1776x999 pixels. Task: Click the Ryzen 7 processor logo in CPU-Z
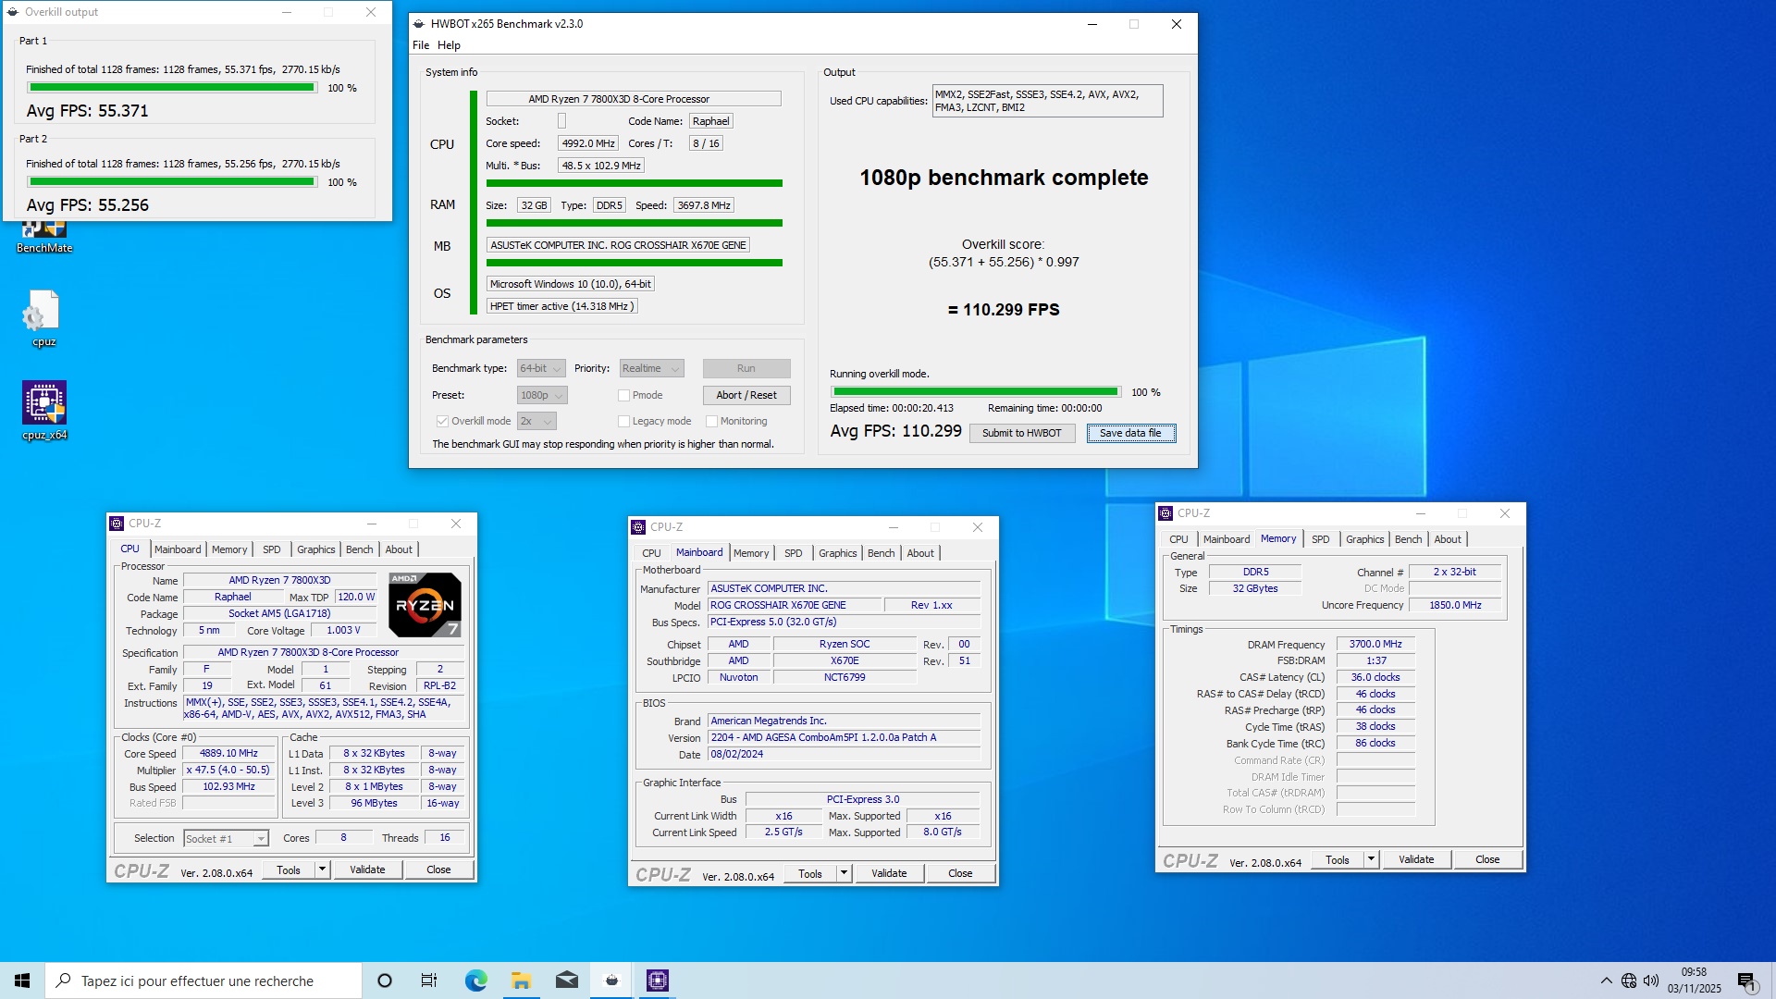coord(425,604)
